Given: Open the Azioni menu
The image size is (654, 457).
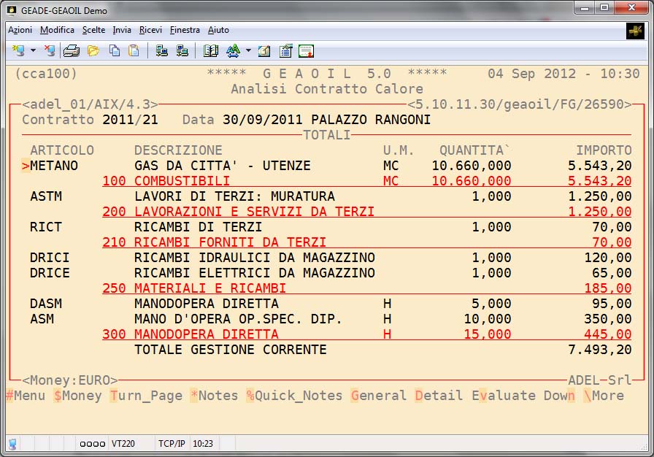Looking at the screenshot, I should pyautogui.click(x=20, y=30).
